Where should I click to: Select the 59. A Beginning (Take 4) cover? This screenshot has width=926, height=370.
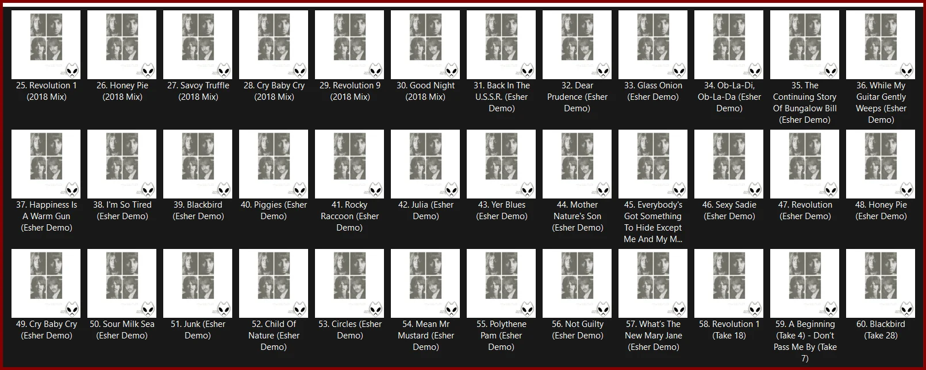[805, 283]
